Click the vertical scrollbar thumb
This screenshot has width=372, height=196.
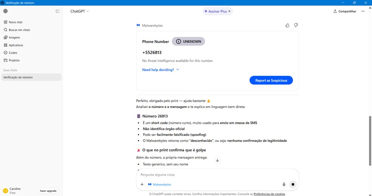370,141
